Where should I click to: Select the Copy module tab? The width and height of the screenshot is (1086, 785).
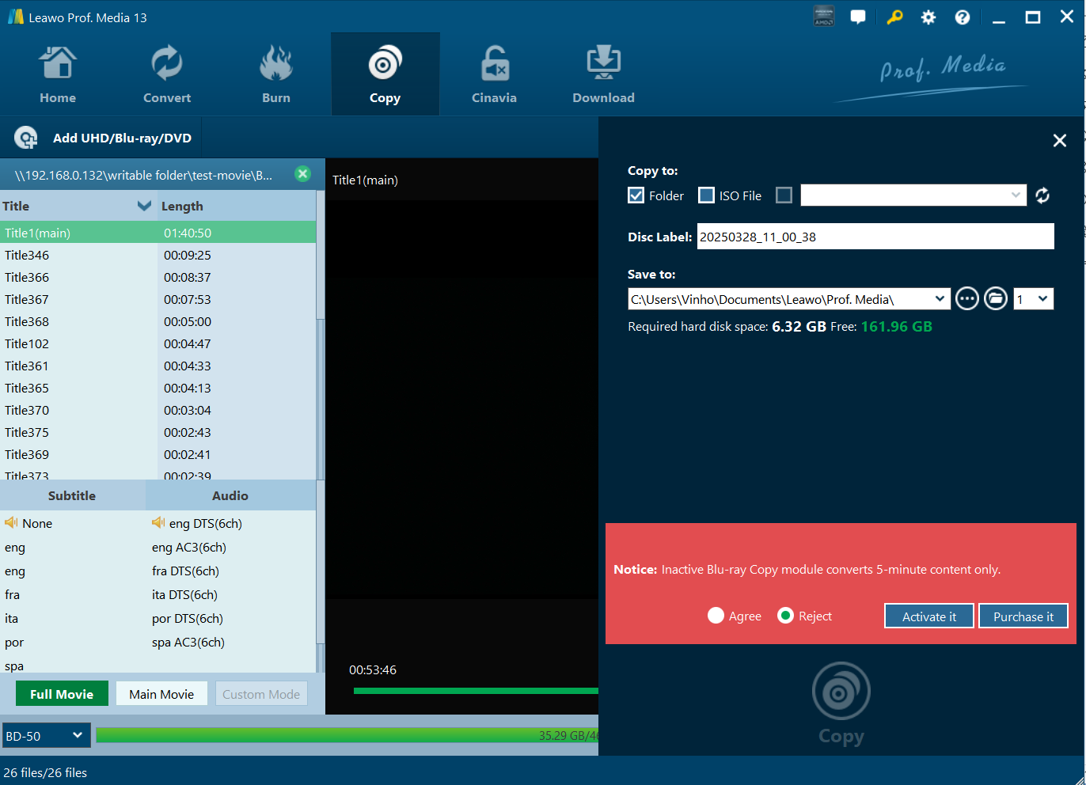coord(385,74)
